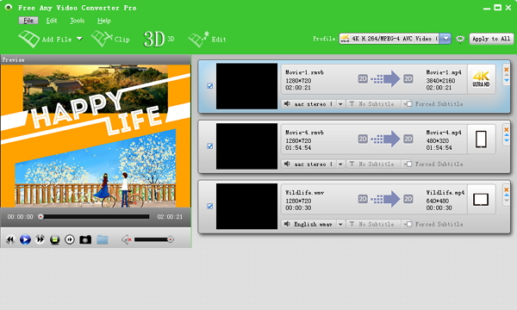Click the 4K Ultra HD output icon
Screen dimensions: 517x310
coord(481,79)
